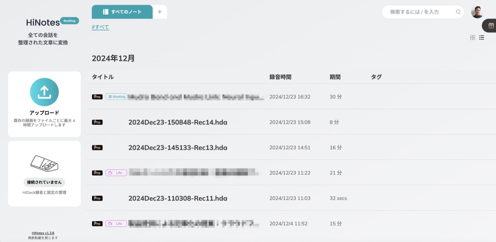Click the Pro badge on 11:22 row
The height and width of the screenshot is (242, 496).
[97, 173]
